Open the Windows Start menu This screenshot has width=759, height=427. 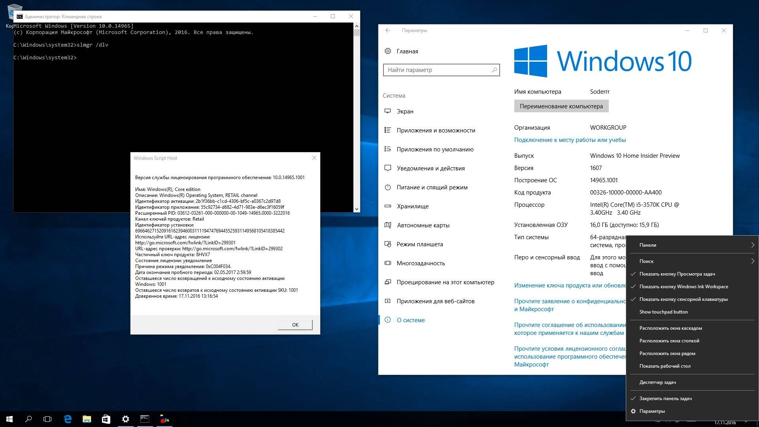[9, 419]
